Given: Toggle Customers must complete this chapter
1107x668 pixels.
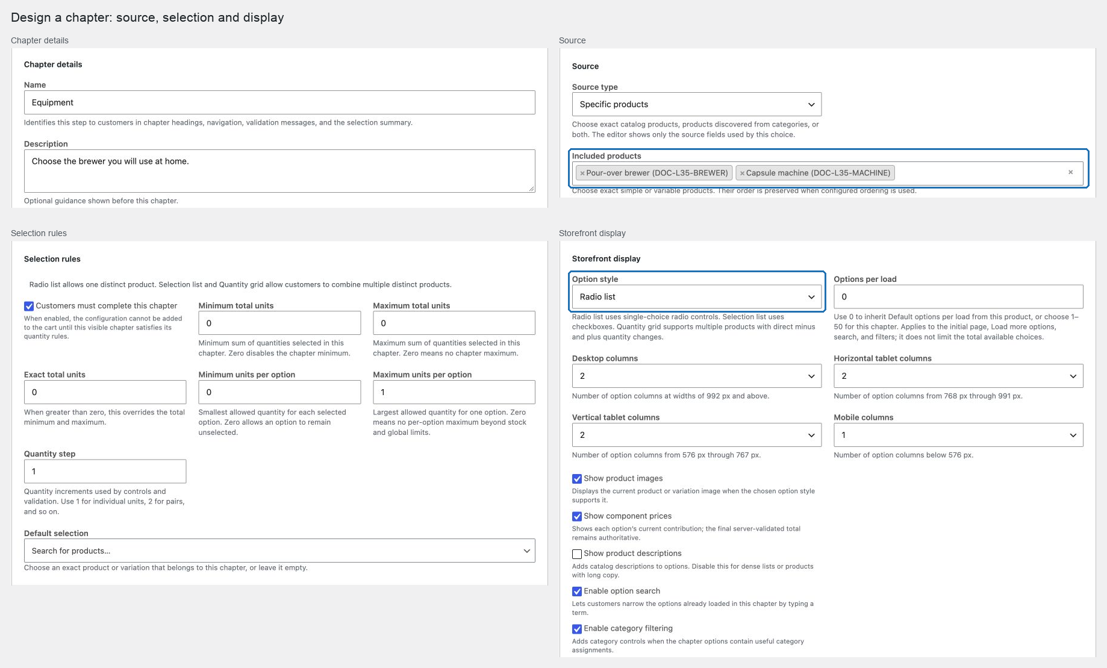Looking at the screenshot, I should [x=29, y=306].
